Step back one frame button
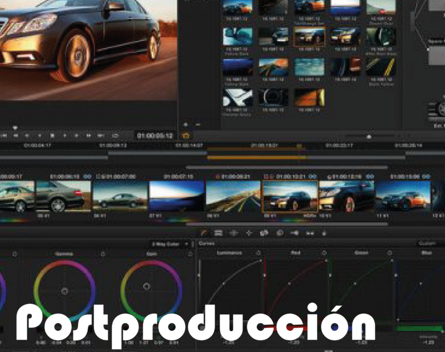The width and height of the screenshot is (445, 352). coord(27,136)
